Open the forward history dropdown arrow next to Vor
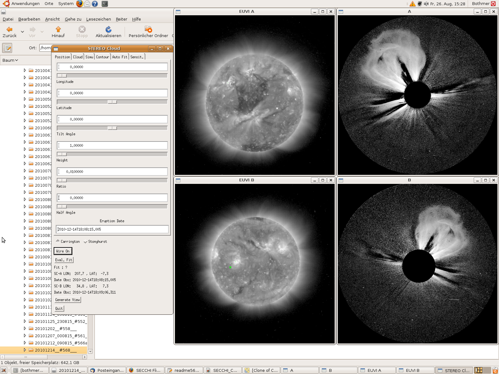 (42, 32)
